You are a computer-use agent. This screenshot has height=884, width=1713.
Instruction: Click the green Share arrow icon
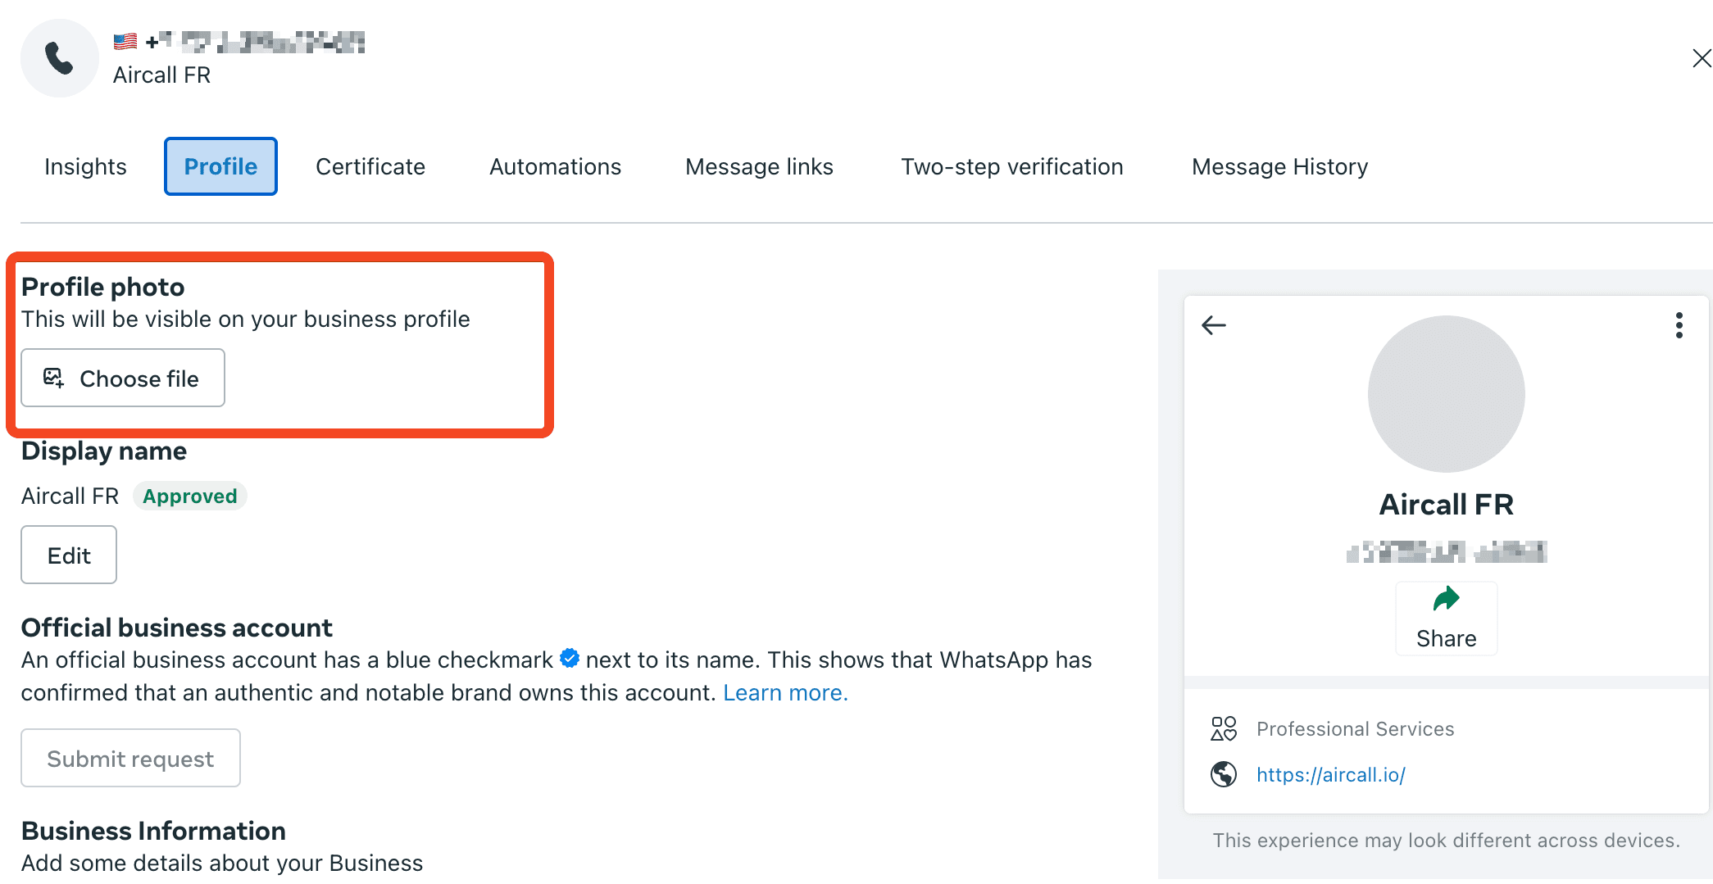tap(1446, 600)
